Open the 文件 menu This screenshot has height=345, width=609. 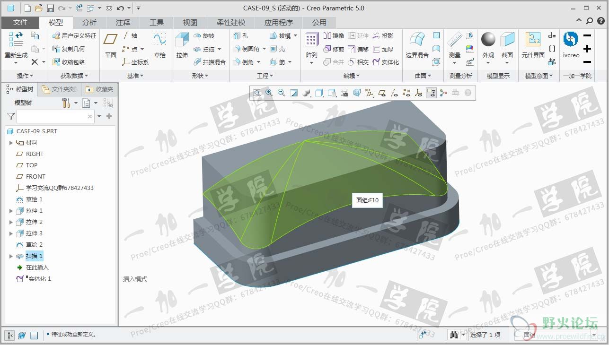(x=20, y=22)
